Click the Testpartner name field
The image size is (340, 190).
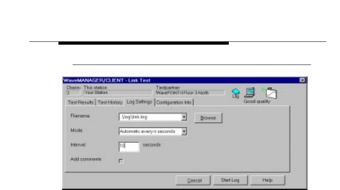click(190, 93)
